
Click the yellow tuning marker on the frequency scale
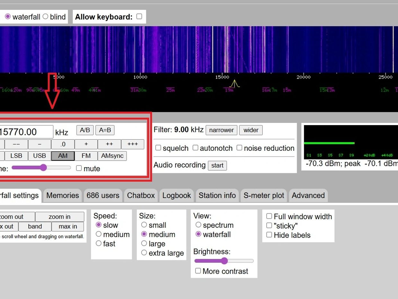pyautogui.click(x=234, y=84)
